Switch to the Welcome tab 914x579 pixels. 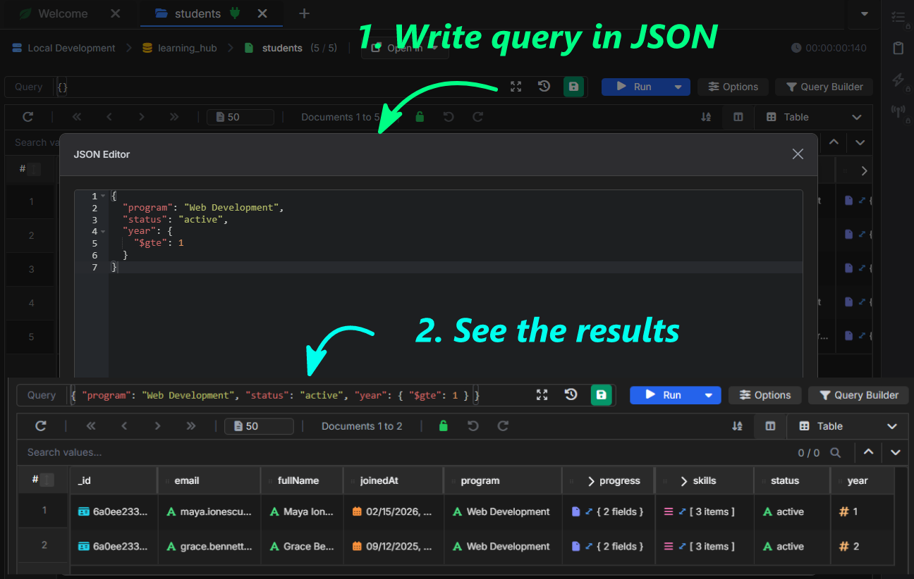pyautogui.click(x=63, y=13)
